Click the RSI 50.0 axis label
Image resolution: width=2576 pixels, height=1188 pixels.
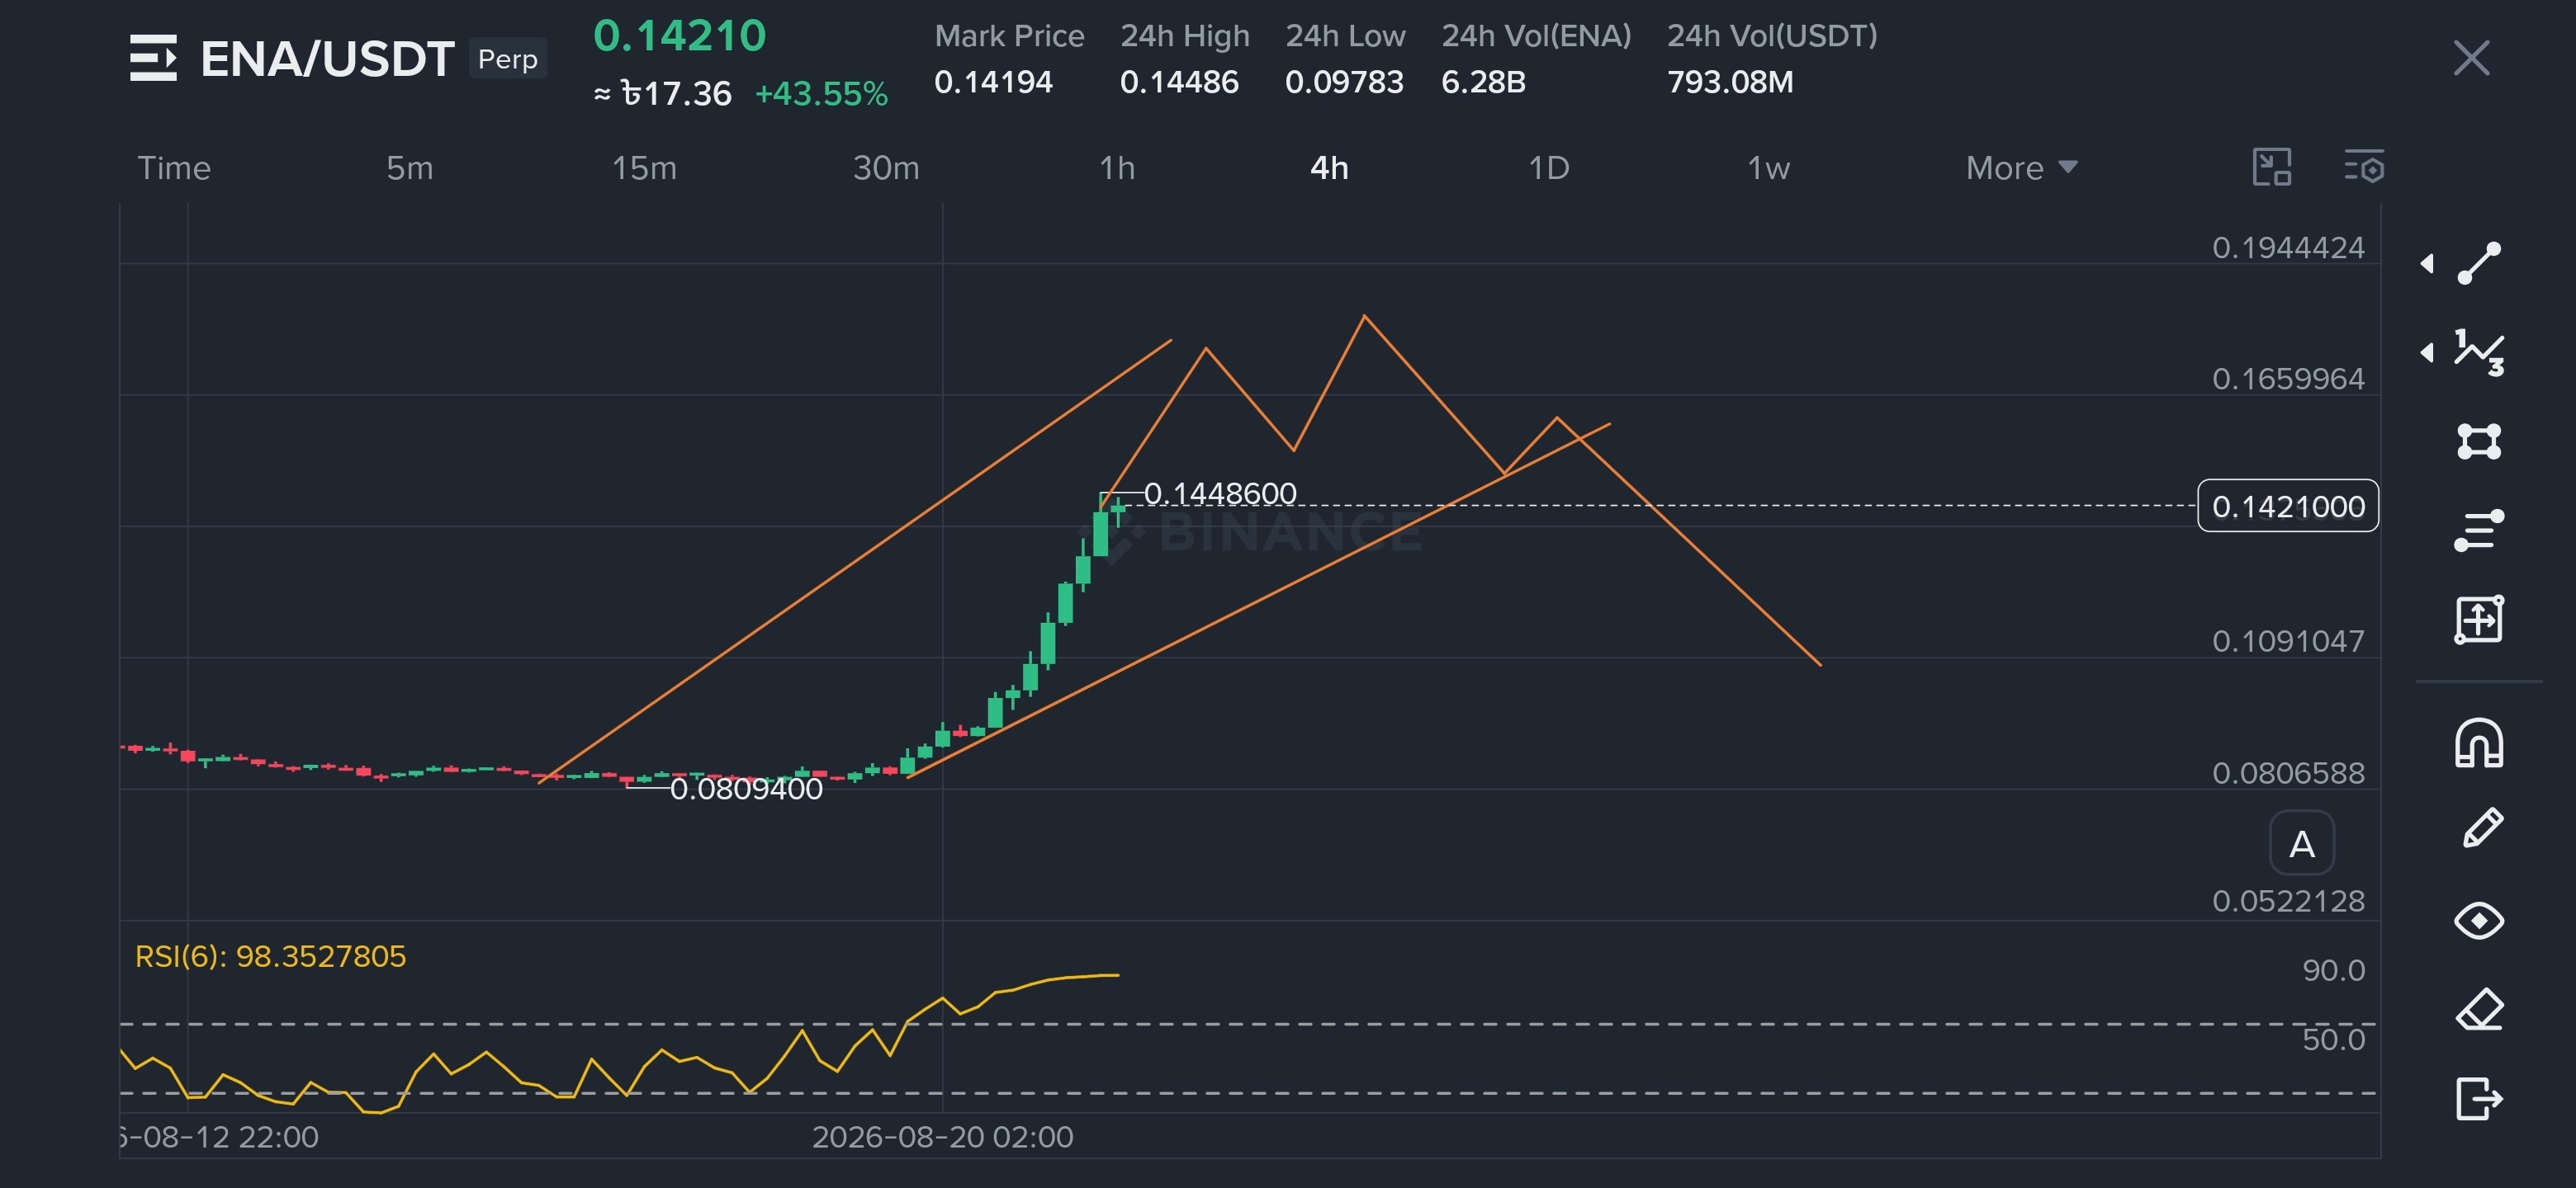2333,1039
